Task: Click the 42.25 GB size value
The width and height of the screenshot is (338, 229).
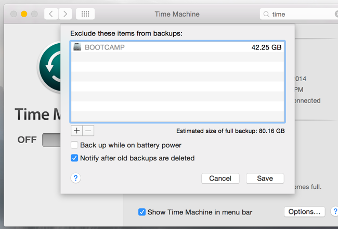Action: coord(266,47)
